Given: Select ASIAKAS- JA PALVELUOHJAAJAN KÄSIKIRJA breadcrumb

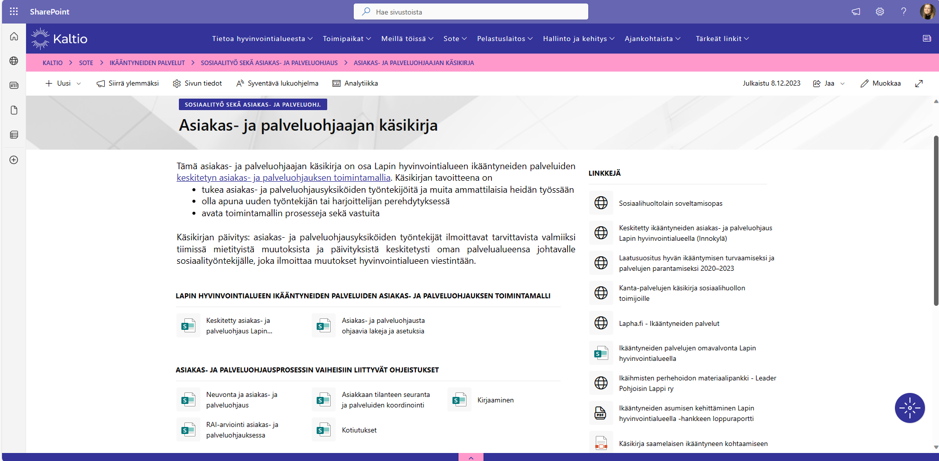Looking at the screenshot, I should click(x=414, y=63).
